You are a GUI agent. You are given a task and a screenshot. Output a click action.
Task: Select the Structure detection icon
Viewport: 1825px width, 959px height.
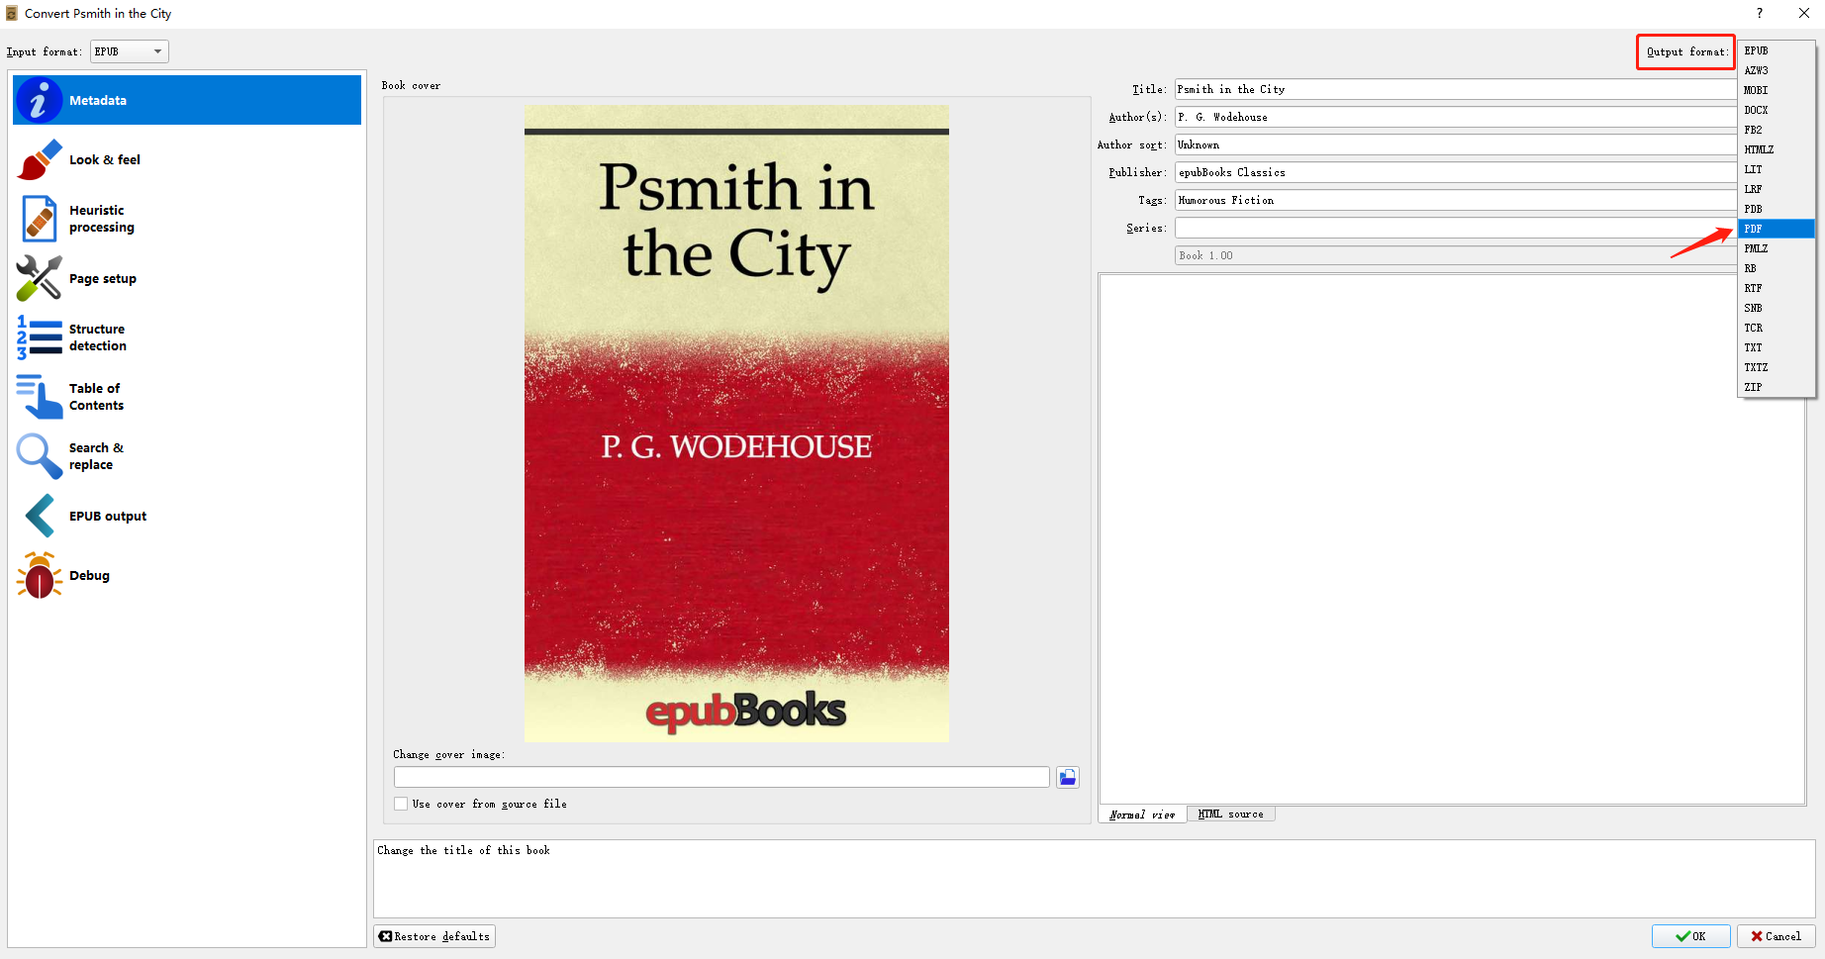point(39,337)
